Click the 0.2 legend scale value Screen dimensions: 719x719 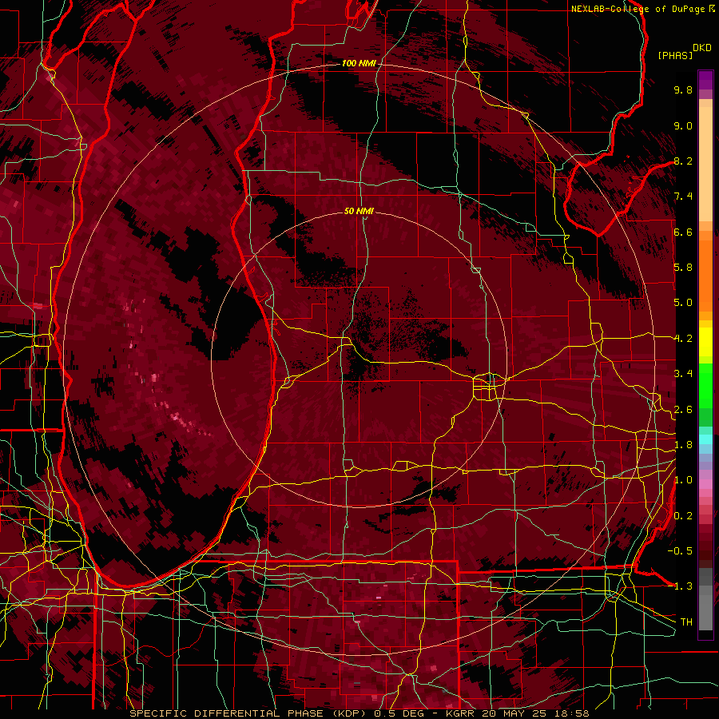[683, 516]
